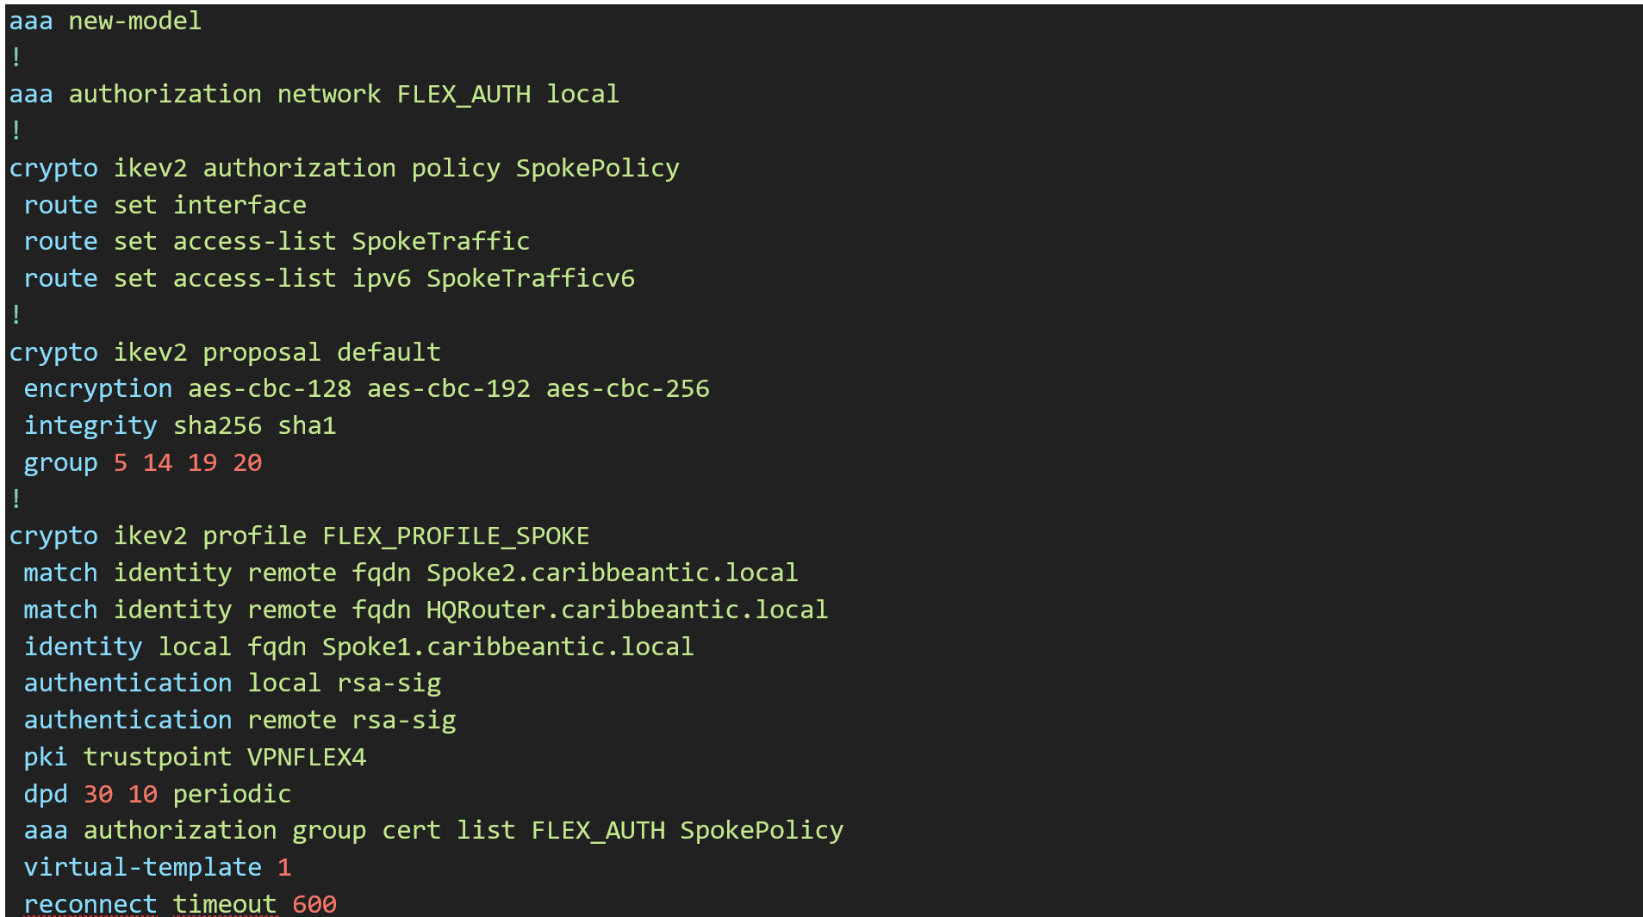Image resolution: width=1643 pixels, height=917 pixels.
Task: Click 'authentication local rsa-sig' line
Action: coord(232,683)
